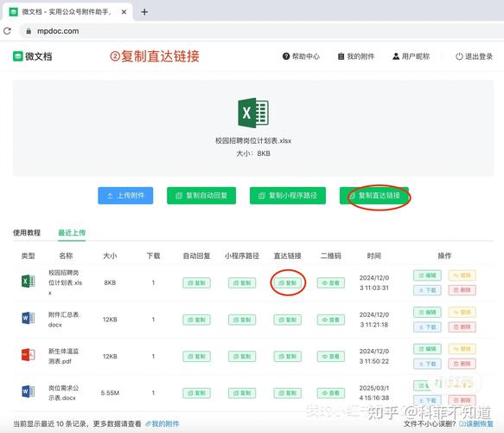Switch to the 使用教程 tab

click(27, 232)
